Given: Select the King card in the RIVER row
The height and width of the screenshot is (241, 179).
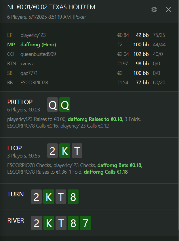Looking at the screenshot, I should click(x=49, y=223).
